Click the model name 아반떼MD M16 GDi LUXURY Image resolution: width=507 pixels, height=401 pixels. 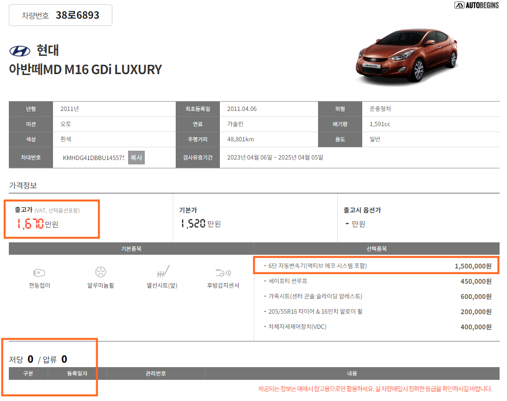[x=85, y=70]
